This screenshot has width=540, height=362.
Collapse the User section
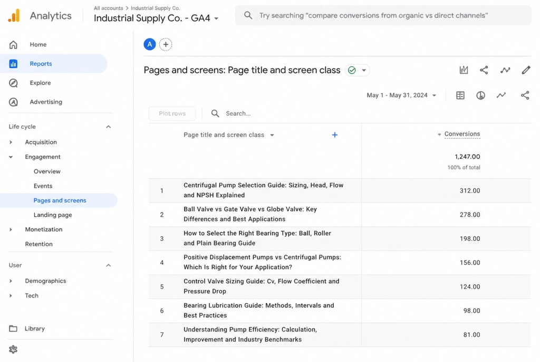point(109,265)
